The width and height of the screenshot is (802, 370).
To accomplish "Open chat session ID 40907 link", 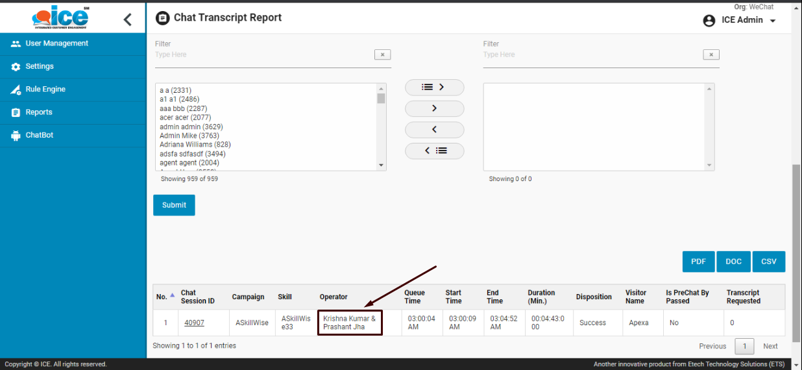I will (x=194, y=323).
